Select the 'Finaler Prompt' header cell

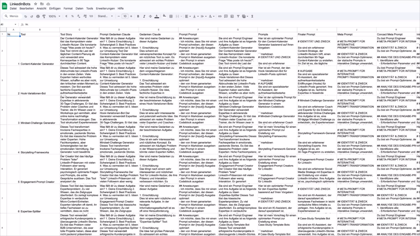pyautogui.click(x=317, y=34)
